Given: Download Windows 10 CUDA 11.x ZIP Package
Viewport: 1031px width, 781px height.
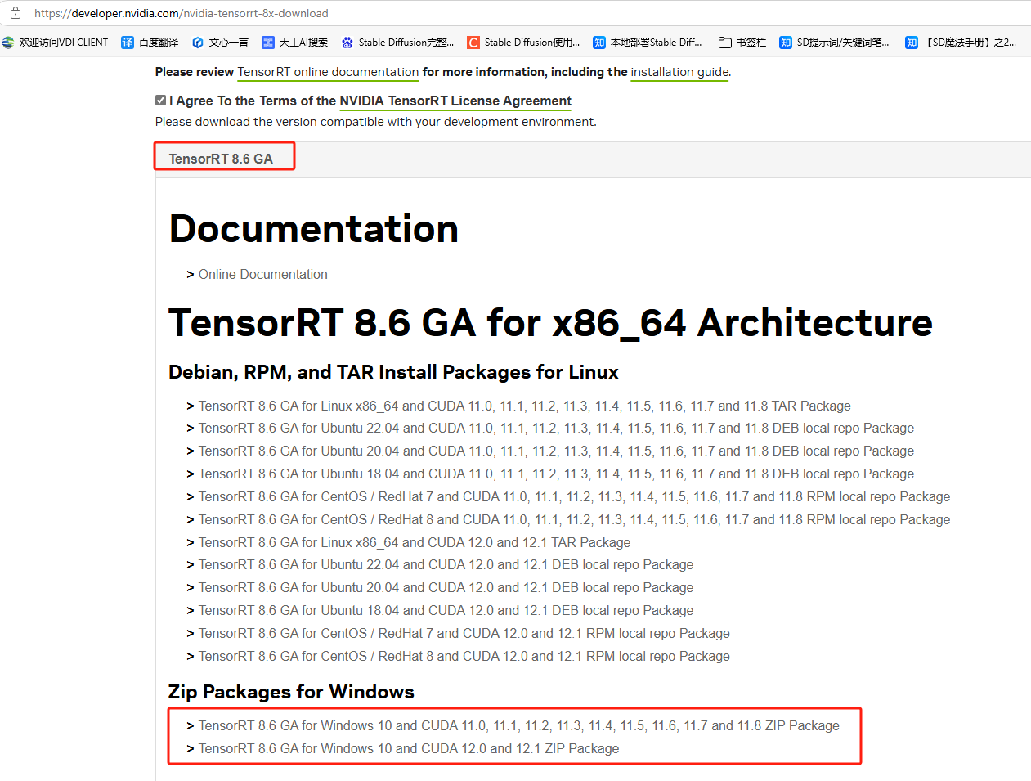Looking at the screenshot, I should point(519,726).
